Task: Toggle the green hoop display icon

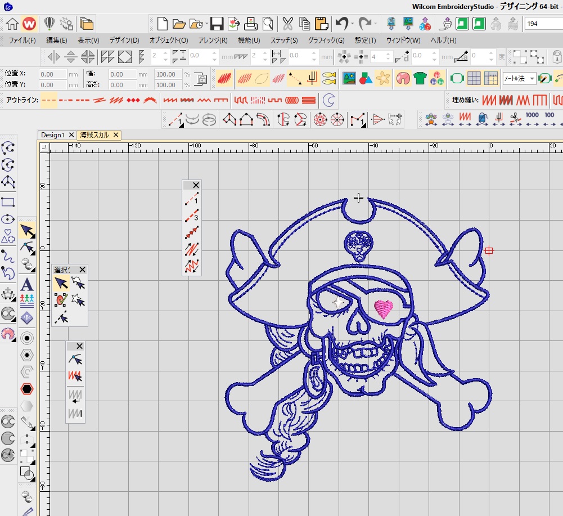Action: tap(457, 78)
